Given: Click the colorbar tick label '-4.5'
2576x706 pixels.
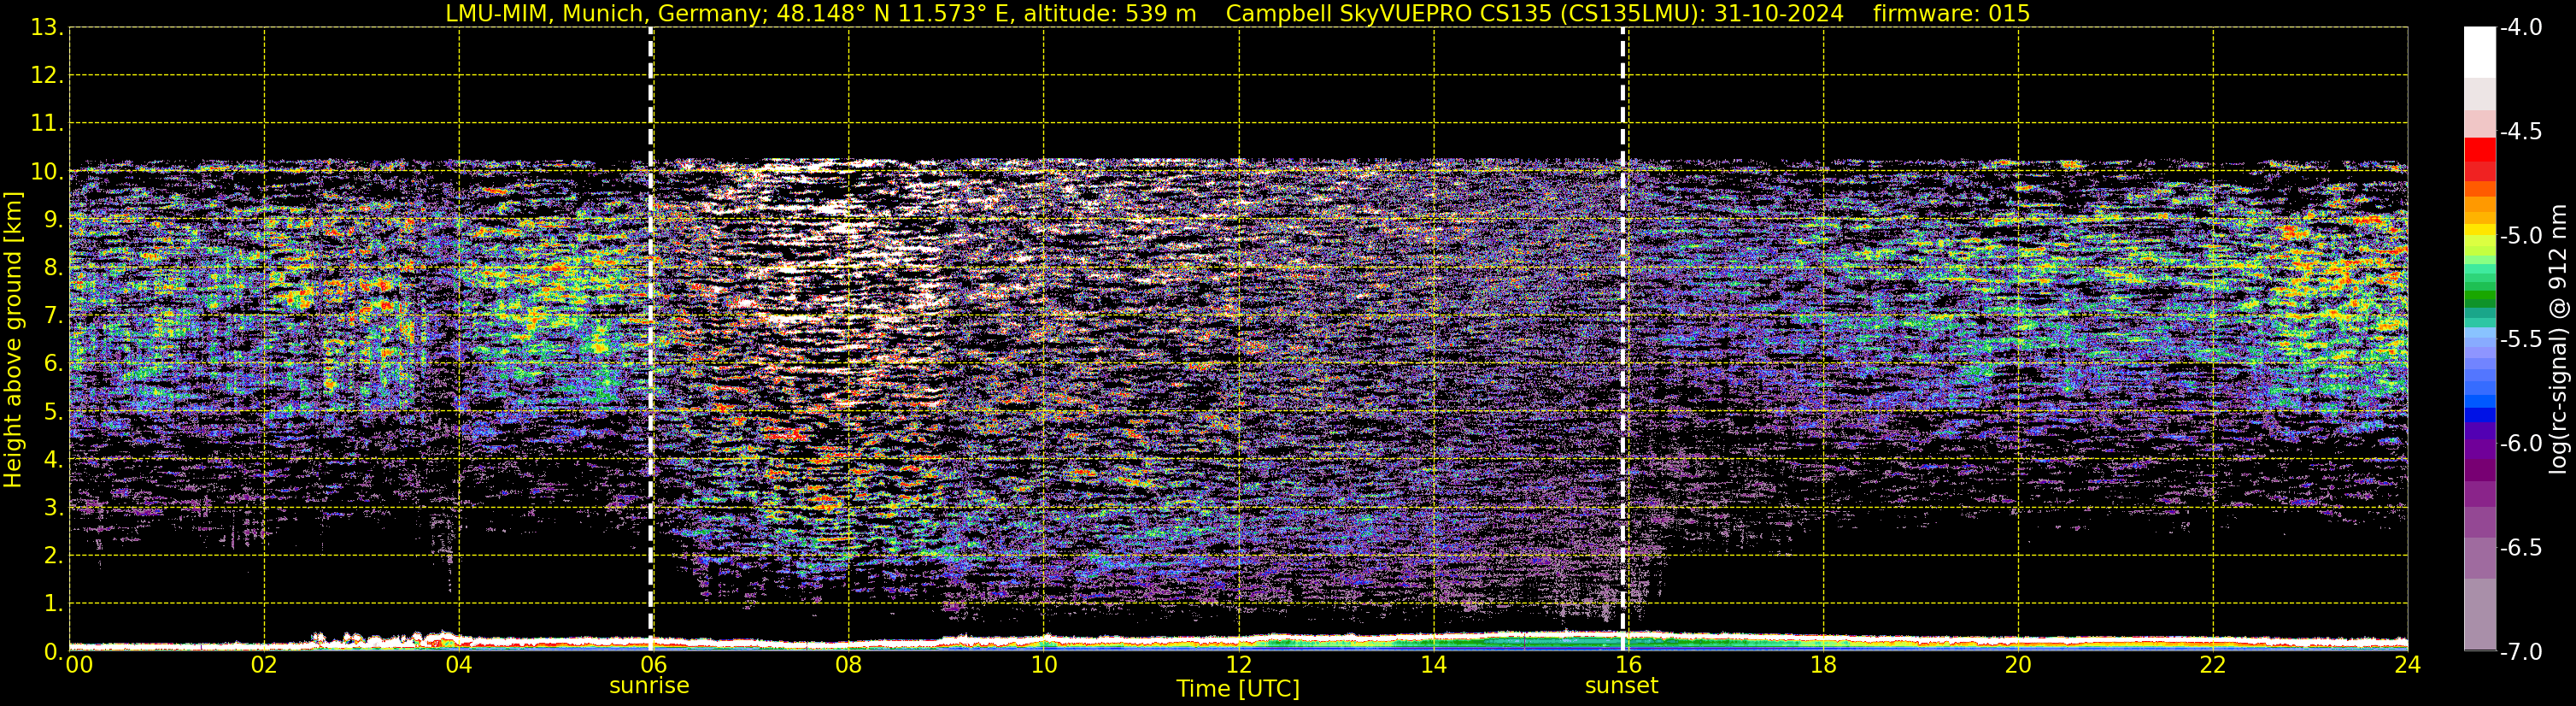Looking at the screenshot, I should tap(2521, 132).
